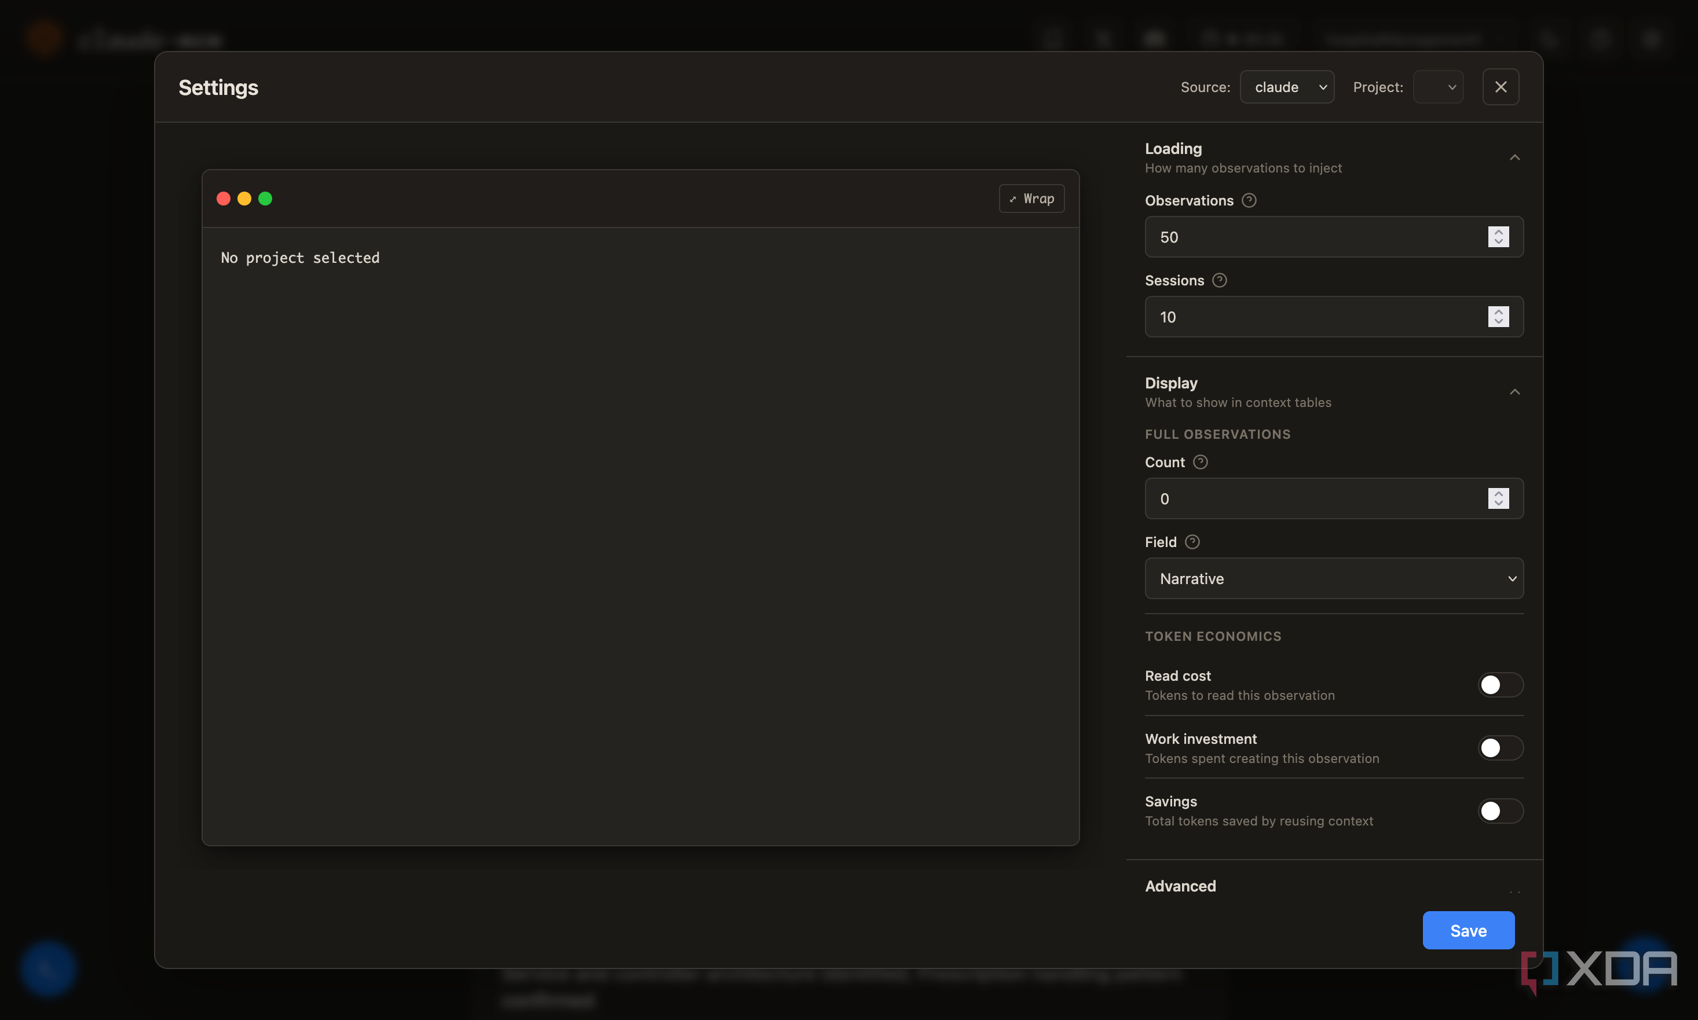Click the Save button
This screenshot has width=1698, height=1020.
(x=1469, y=930)
